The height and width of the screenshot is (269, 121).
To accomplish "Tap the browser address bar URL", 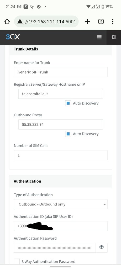I will 50,22.
